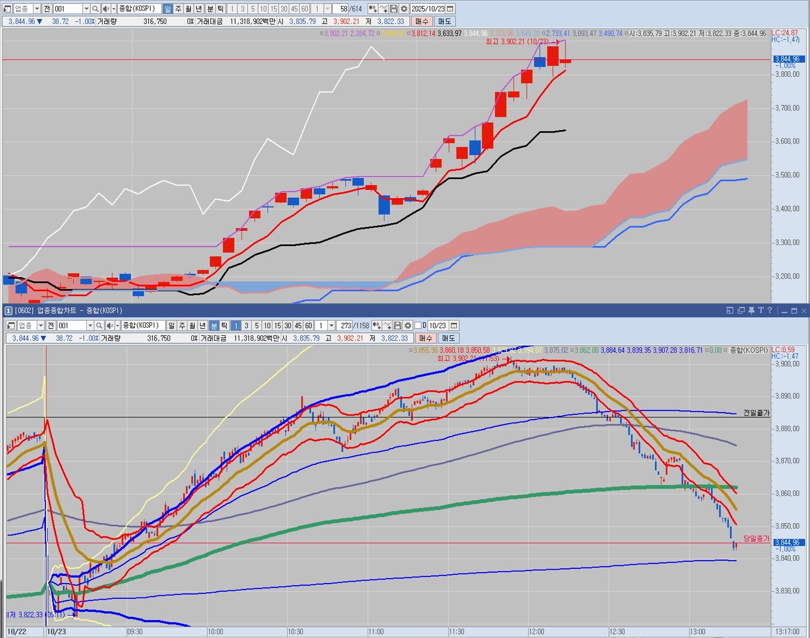Open chart settings gear in top toolbar
Screen dimensions: 810x638
(404, 8)
